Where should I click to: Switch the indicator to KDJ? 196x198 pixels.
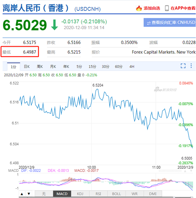point(80,194)
